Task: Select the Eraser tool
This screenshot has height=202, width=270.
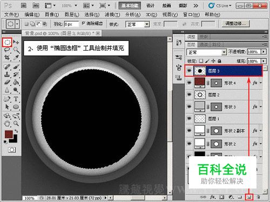Action: point(7,82)
